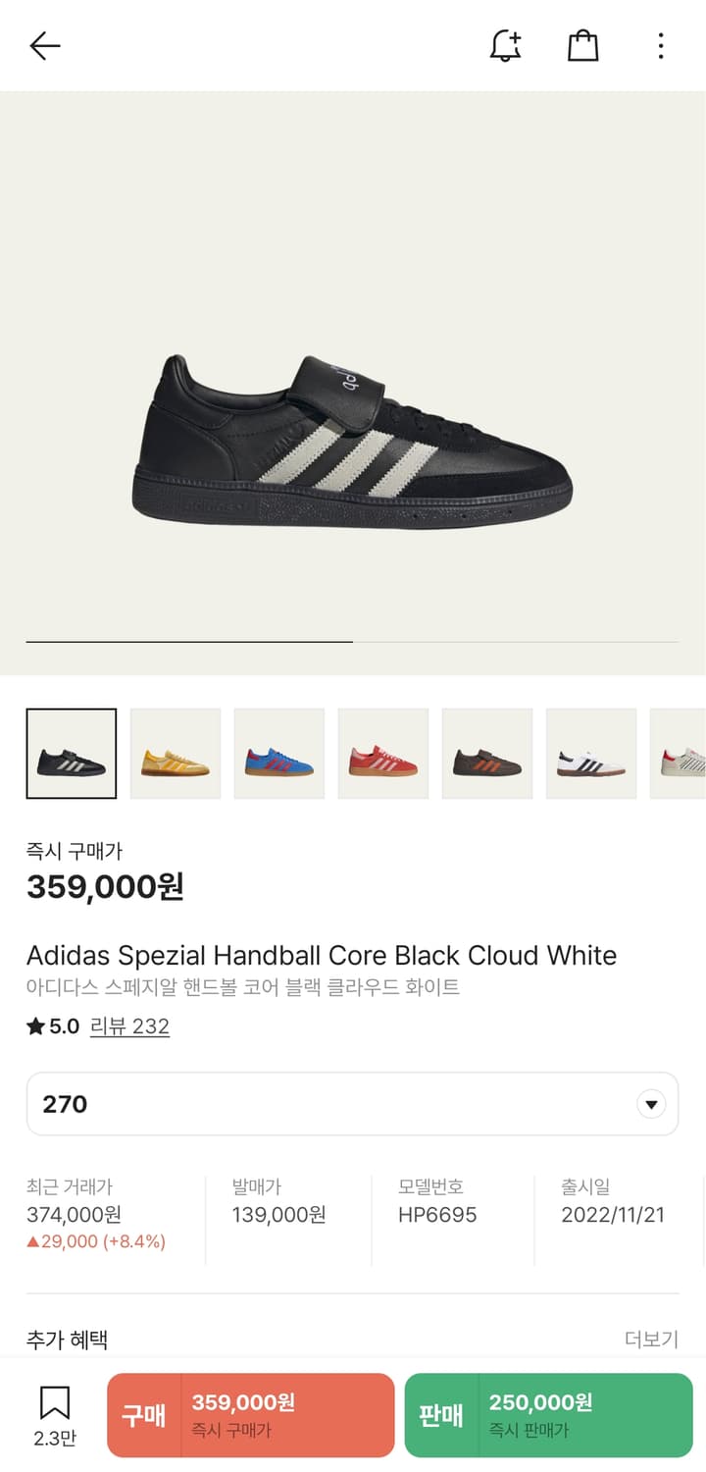
Task: Select the red sneaker thumbnail
Action: (383, 754)
